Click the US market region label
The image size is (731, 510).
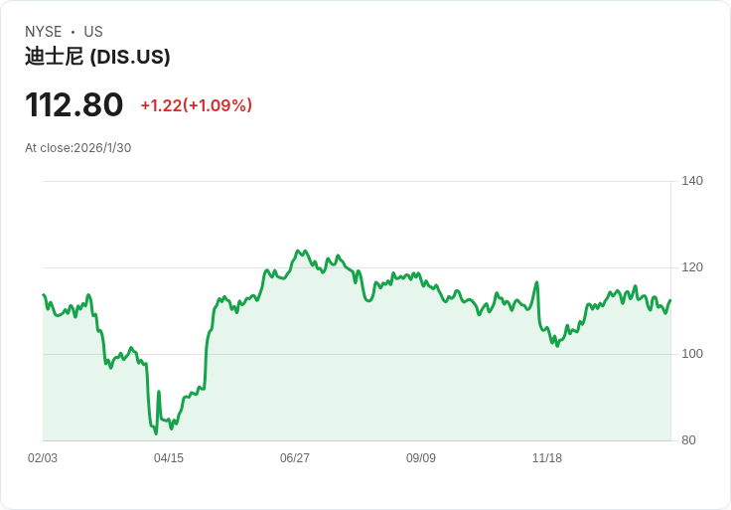93,32
